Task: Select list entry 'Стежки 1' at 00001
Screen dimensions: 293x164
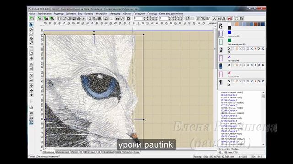Action: [233, 92]
